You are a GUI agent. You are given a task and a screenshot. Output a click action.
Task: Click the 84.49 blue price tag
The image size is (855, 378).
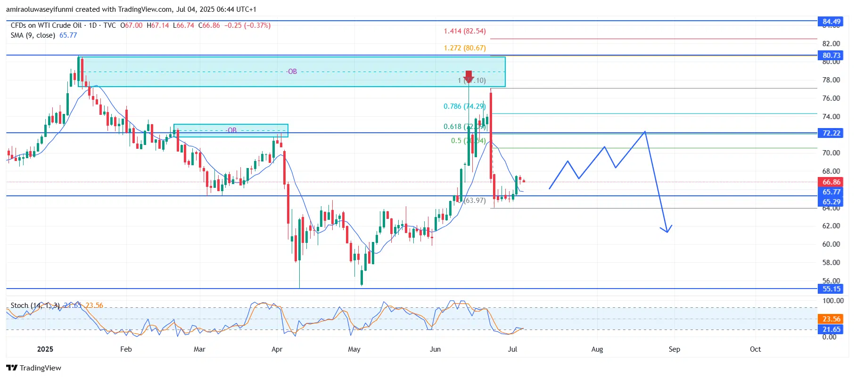(831, 21)
